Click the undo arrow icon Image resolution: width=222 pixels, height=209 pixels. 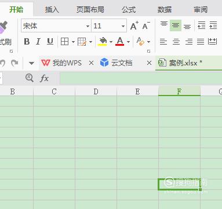click(x=2, y=63)
